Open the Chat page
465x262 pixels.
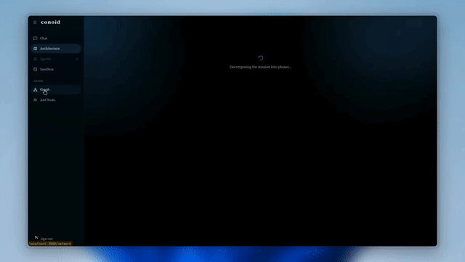[56, 39]
